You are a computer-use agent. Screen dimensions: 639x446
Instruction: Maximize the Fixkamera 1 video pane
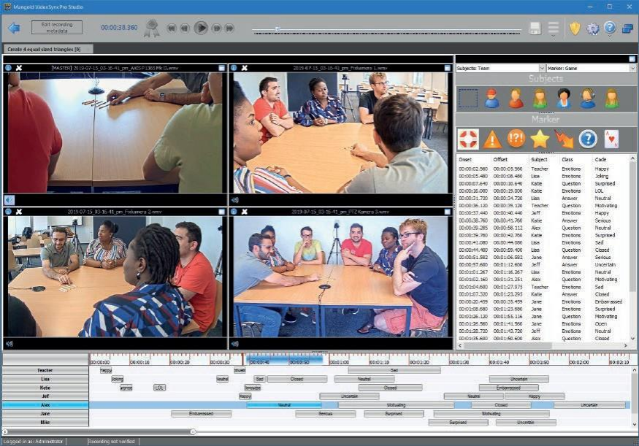tap(445, 68)
